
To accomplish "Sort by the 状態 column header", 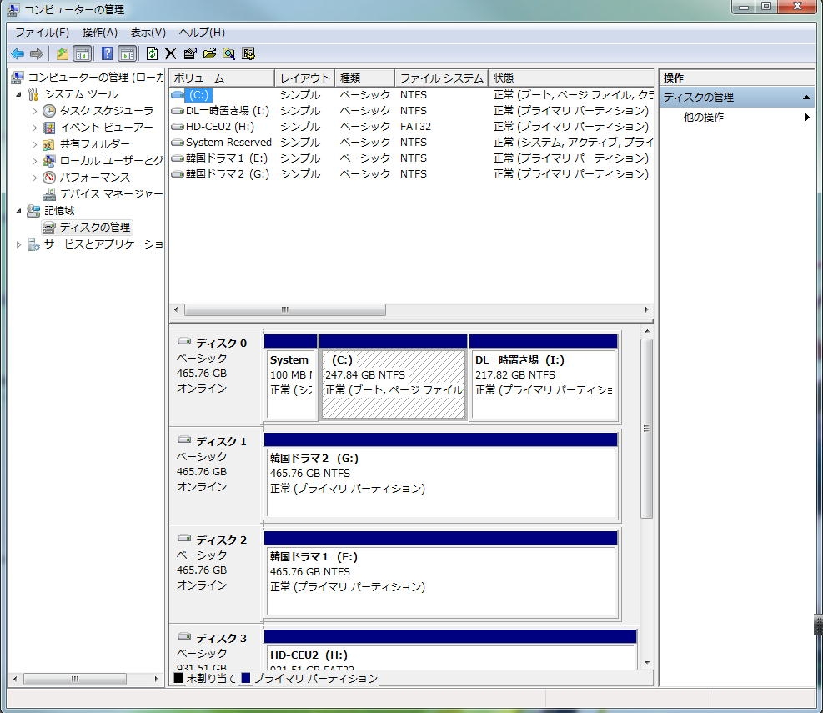I will [x=570, y=78].
